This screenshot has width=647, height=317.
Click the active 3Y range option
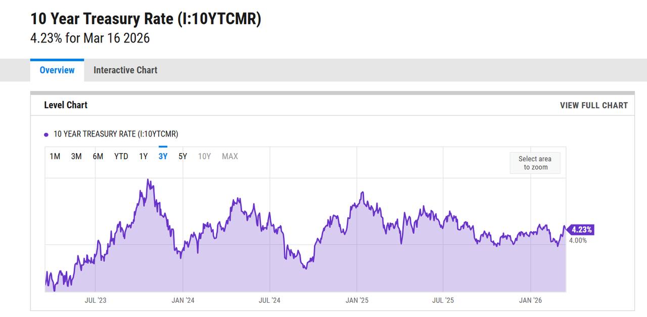[163, 156]
